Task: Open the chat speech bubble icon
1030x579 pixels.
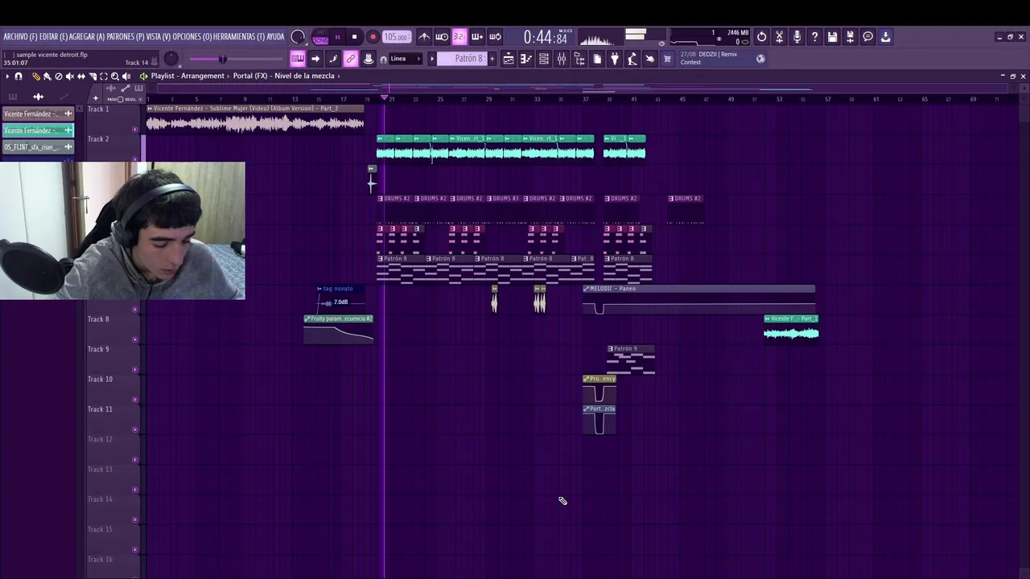Action: tap(867, 36)
